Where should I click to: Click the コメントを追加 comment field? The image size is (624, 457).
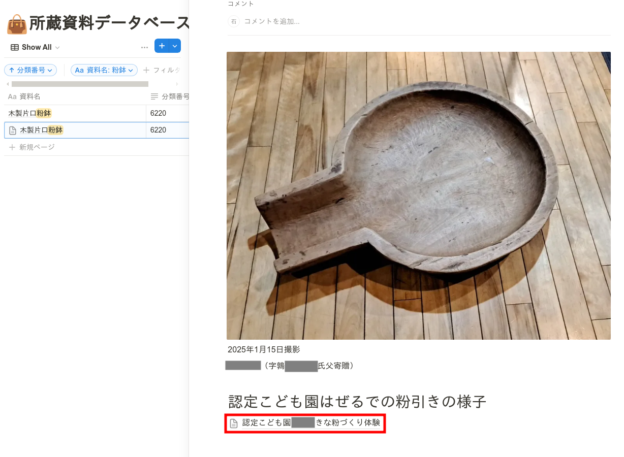pos(272,21)
